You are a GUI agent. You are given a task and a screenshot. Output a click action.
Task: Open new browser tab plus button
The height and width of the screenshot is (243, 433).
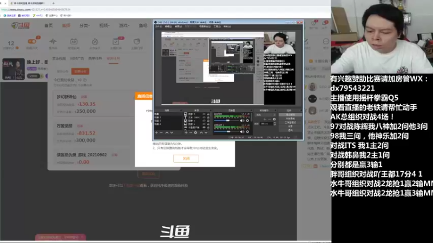(x=53, y=3)
